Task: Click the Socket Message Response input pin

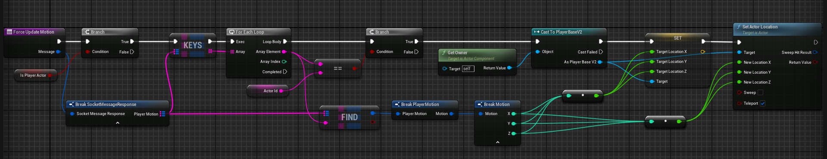Action: (72, 114)
